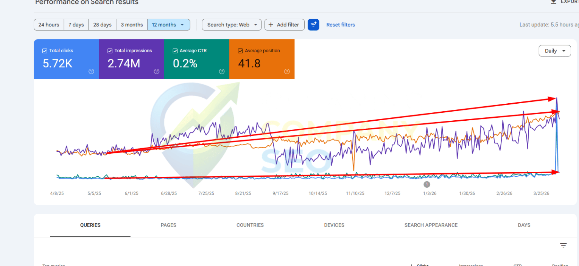The height and width of the screenshot is (266, 579).
Task: Click the help icon on Total clicks card
Action: pyautogui.click(x=91, y=72)
